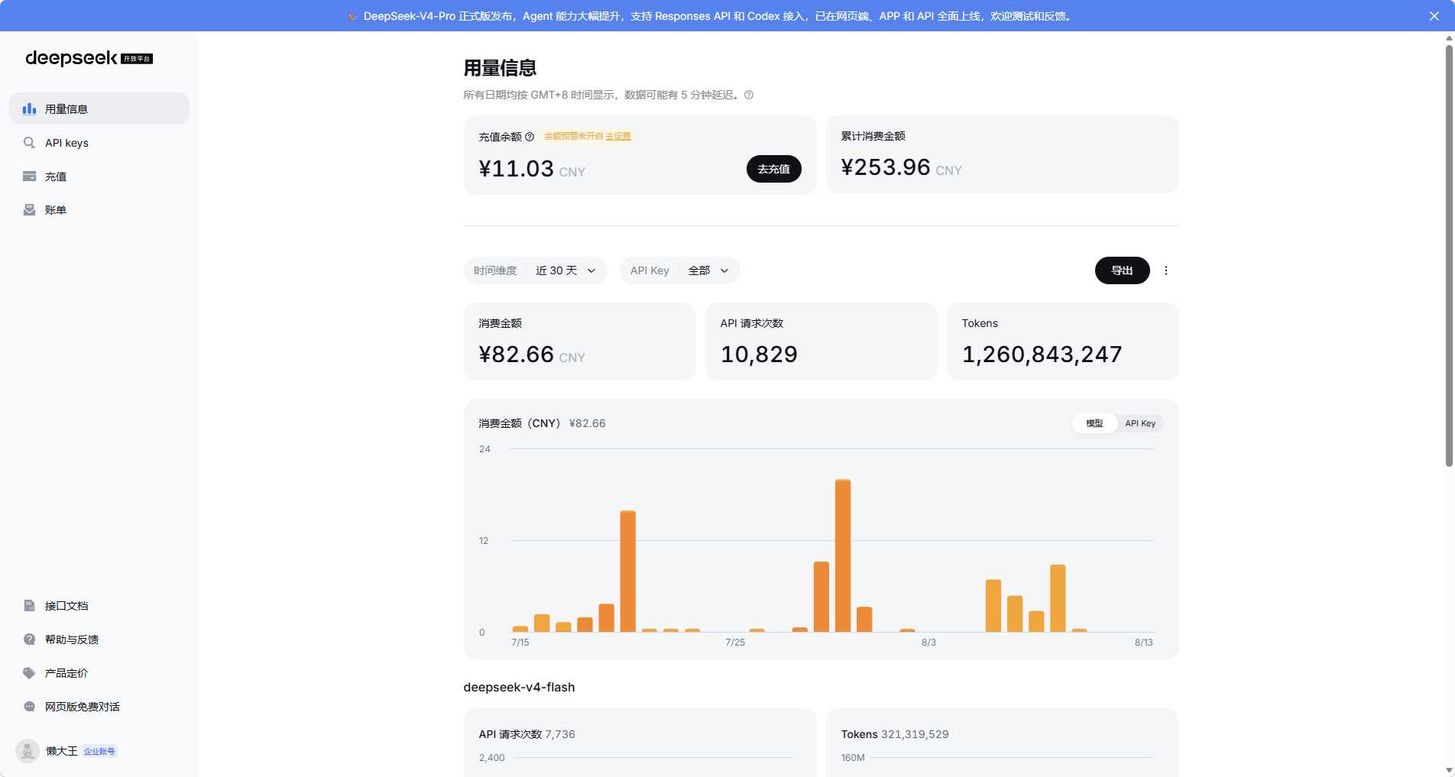Click the user avatar of 懒大王
Viewport: 1455px width, 777px height.
[x=28, y=751]
